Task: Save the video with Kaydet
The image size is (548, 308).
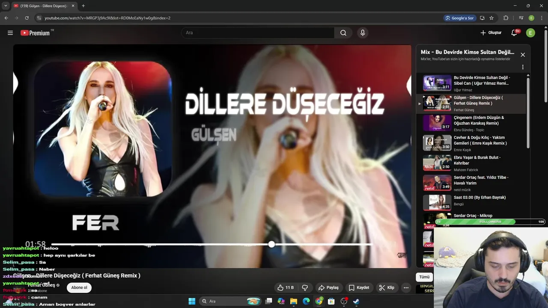Action: click(x=359, y=287)
